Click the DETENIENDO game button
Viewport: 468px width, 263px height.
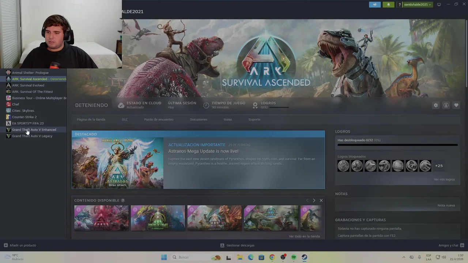91,105
